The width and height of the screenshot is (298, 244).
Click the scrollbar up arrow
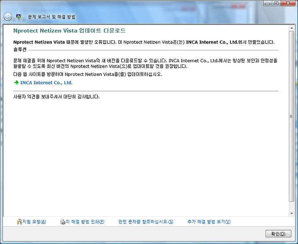(291, 28)
